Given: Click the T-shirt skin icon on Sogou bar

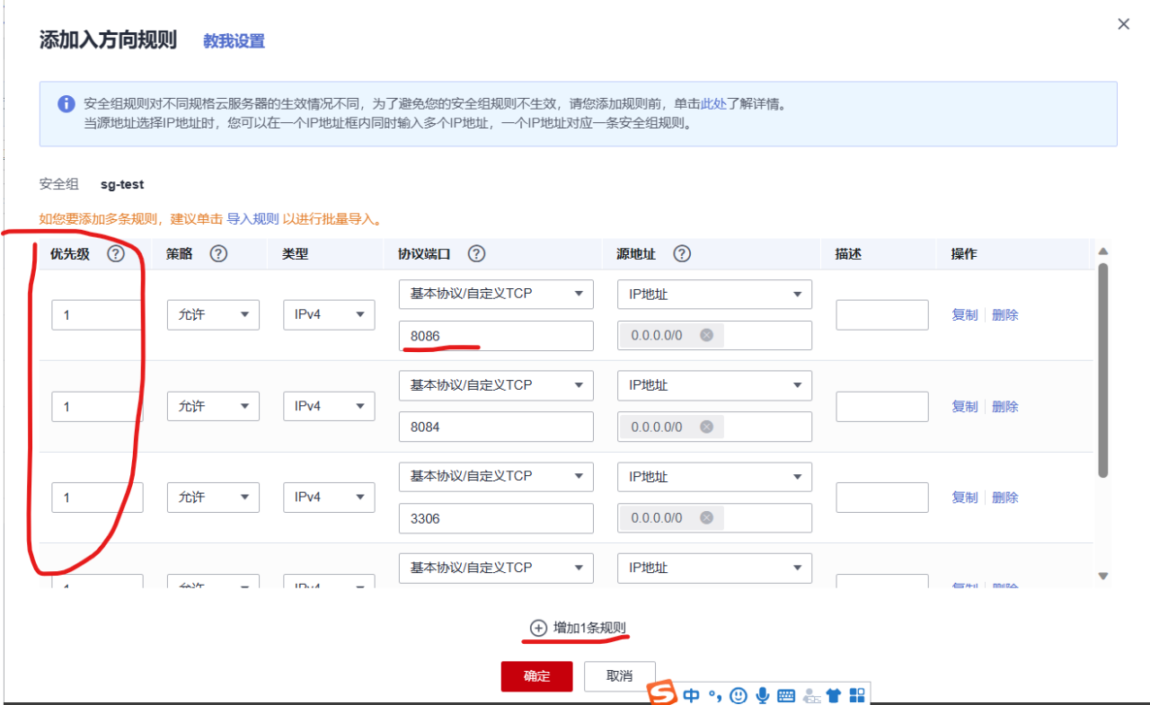Looking at the screenshot, I should point(833,694).
